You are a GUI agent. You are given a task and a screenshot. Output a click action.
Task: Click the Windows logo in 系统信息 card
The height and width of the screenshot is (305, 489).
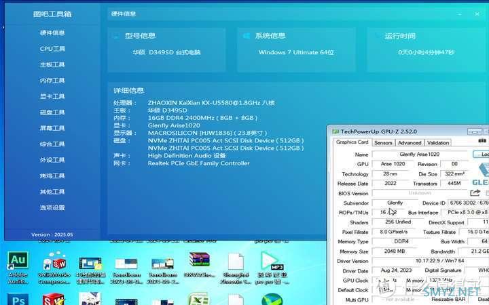(247, 36)
